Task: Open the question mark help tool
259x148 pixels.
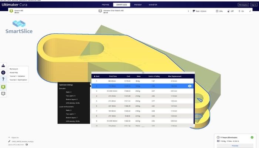Action: tap(3, 79)
